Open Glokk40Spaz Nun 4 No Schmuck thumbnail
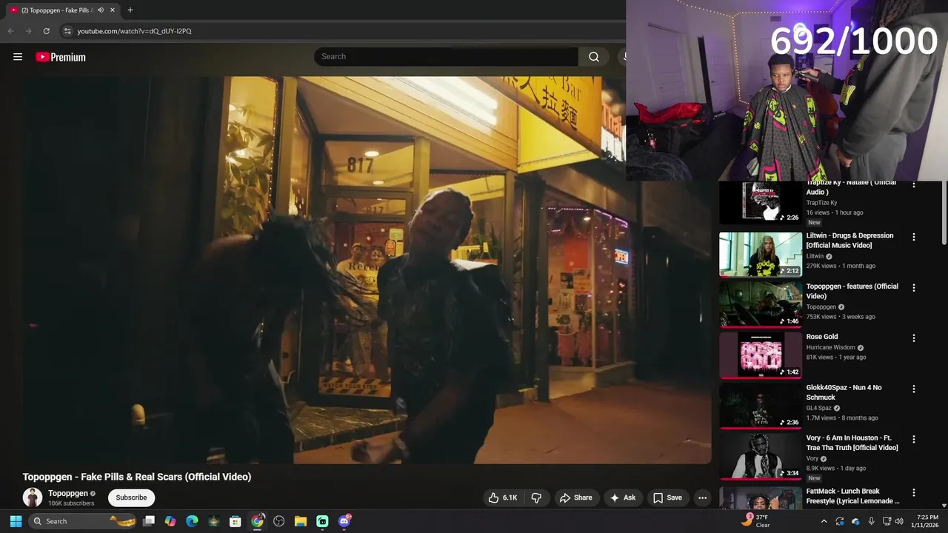948x533 pixels. 761,406
